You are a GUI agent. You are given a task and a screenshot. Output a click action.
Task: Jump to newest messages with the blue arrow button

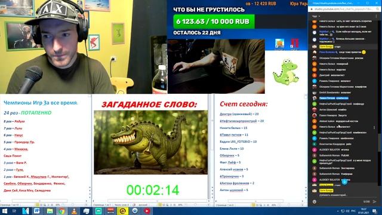344,182
